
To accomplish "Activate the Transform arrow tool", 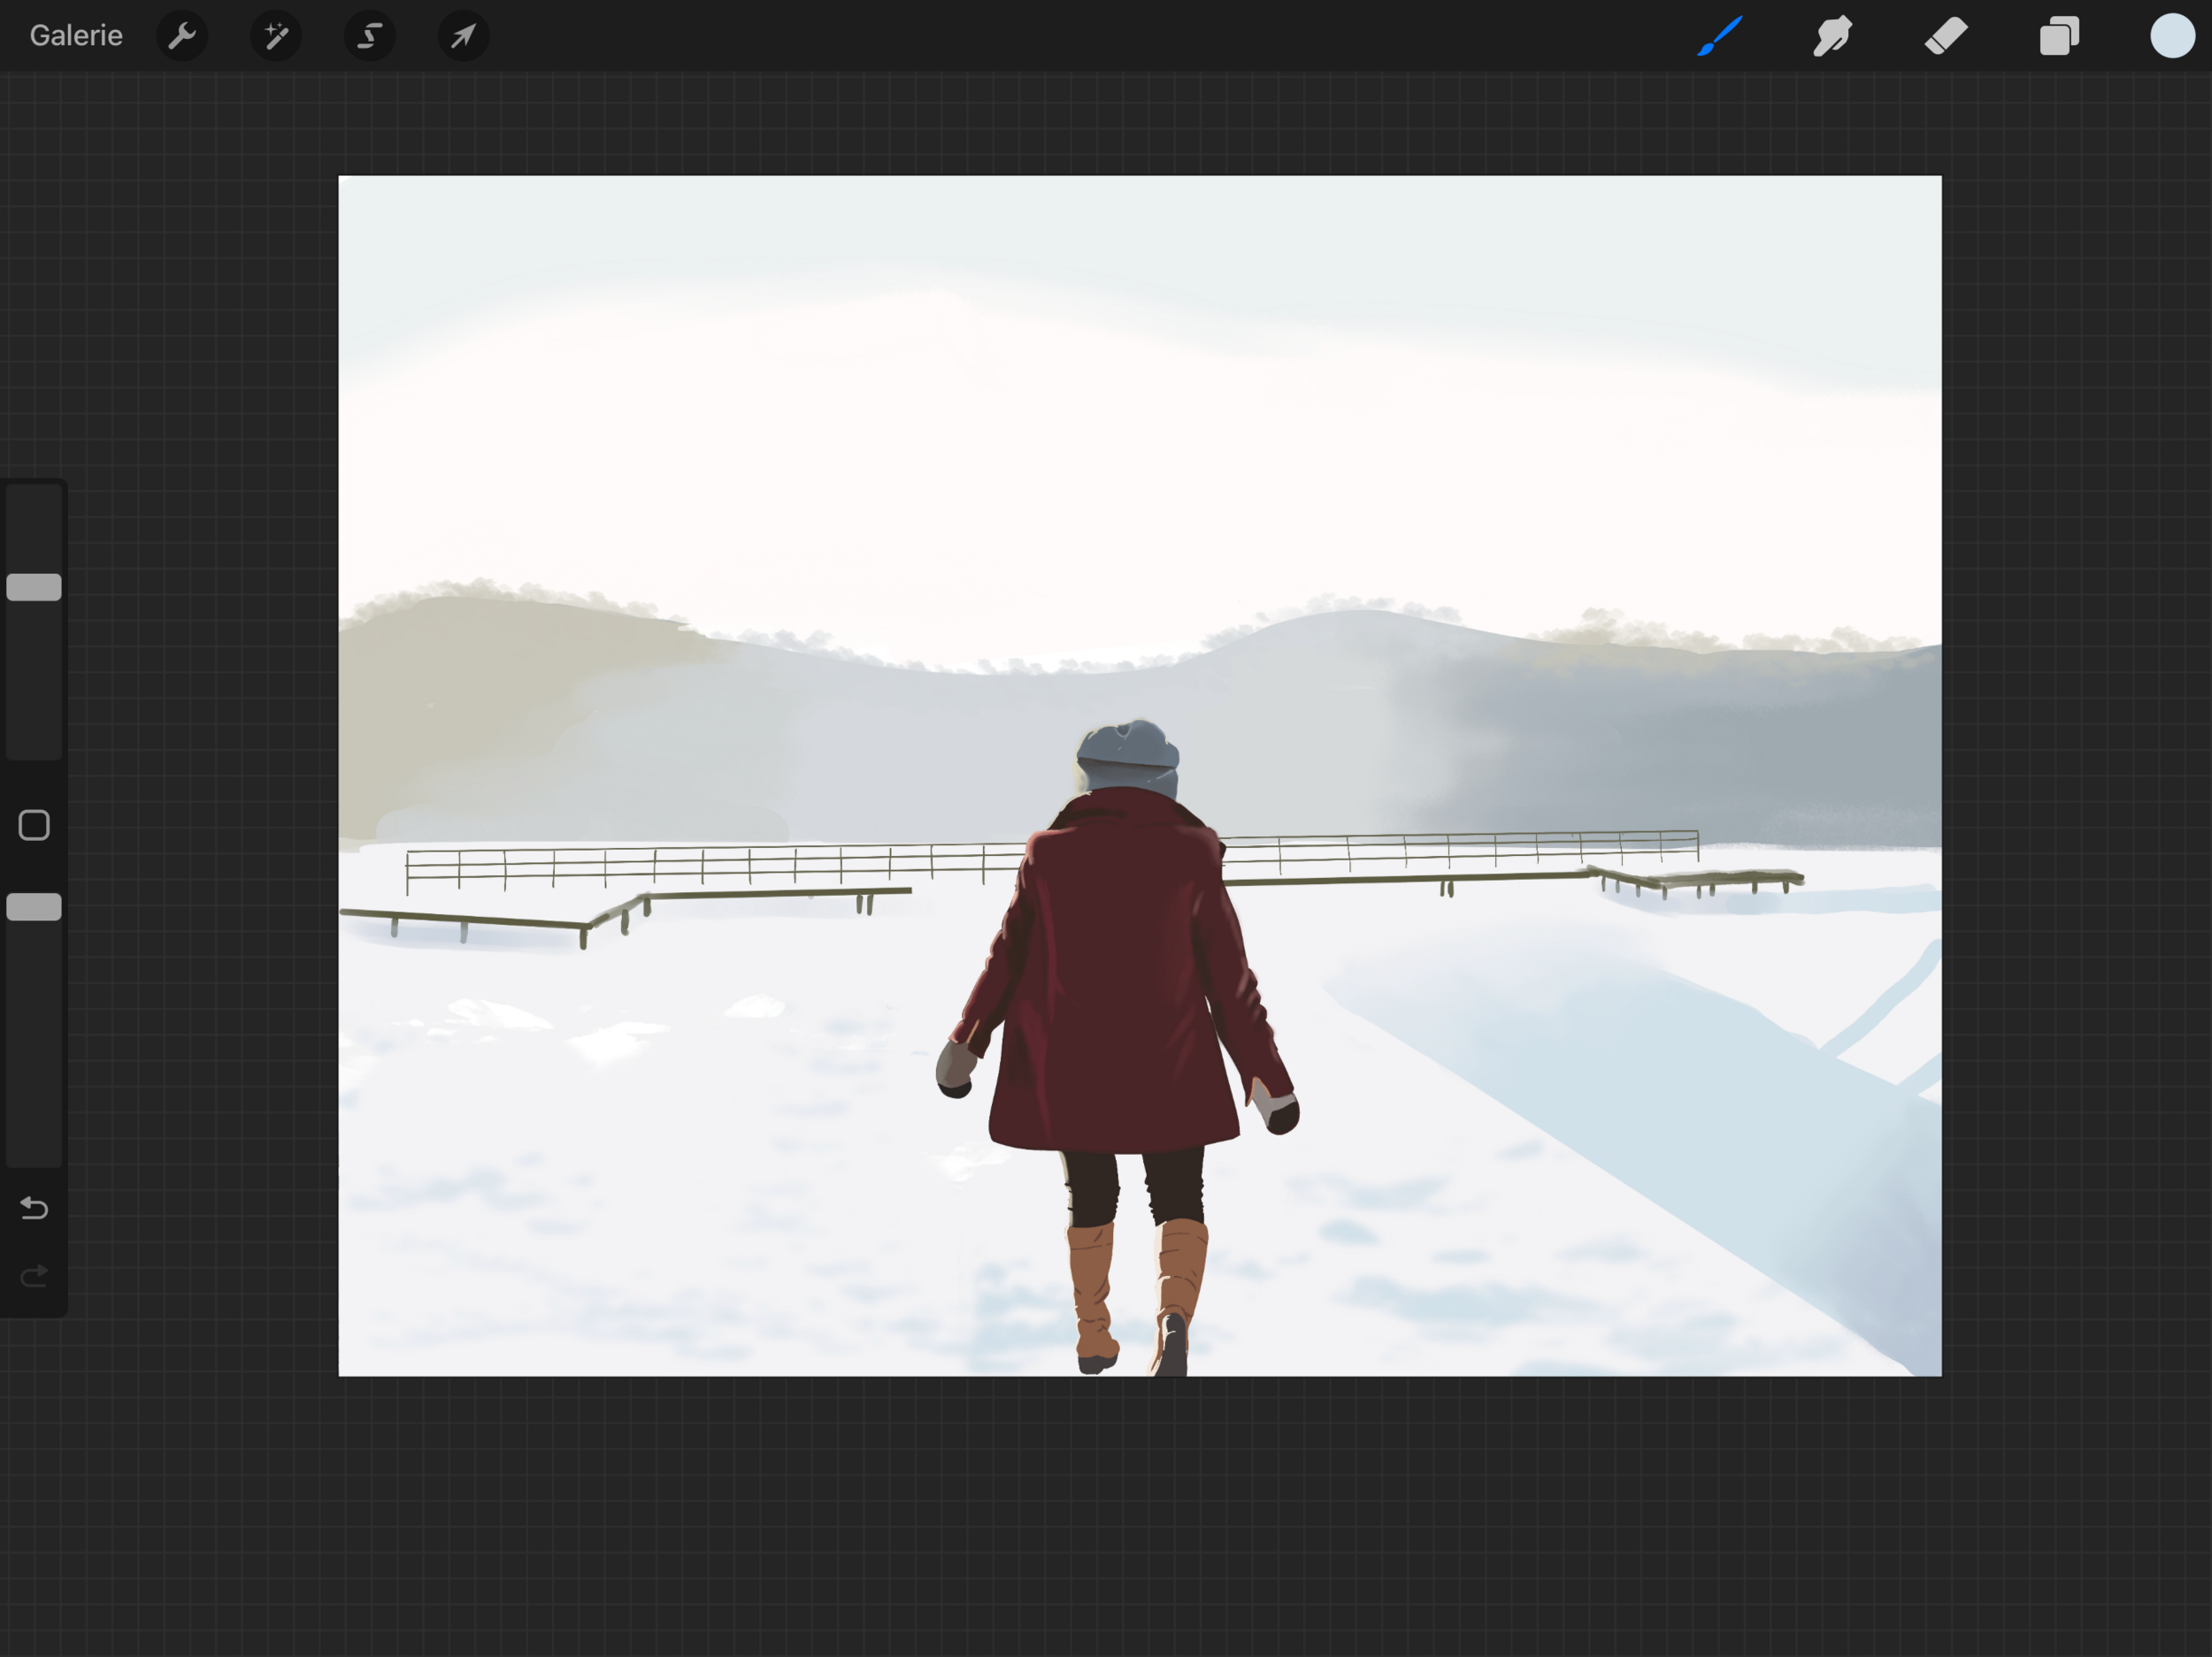I will point(462,36).
